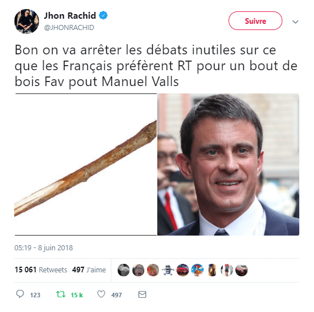Open the photo of man in suit
This screenshot has width=314, height=312.
point(229,164)
